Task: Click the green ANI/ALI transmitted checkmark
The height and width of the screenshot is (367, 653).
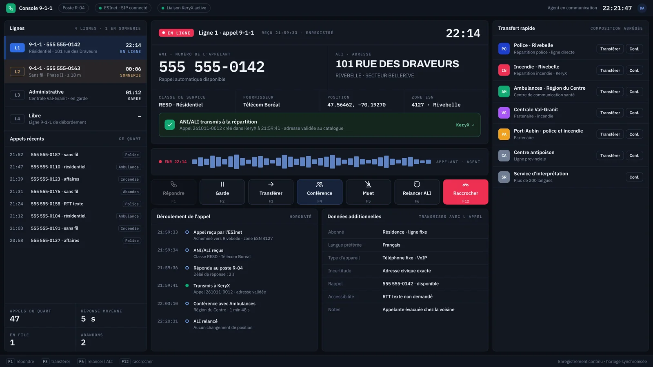Action: (170, 125)
